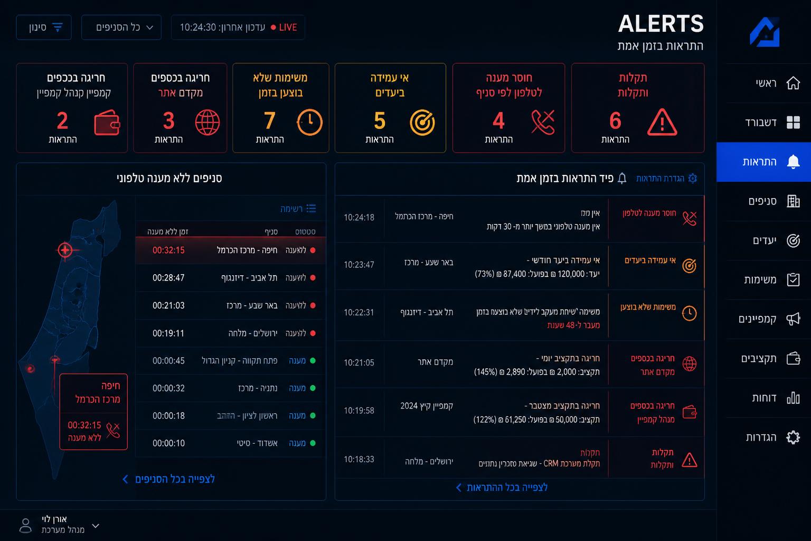This screenshot has height=541, width=811.
Task: Click the wallet icon in the top קמפיין card
Action: (x=107, y=123)
